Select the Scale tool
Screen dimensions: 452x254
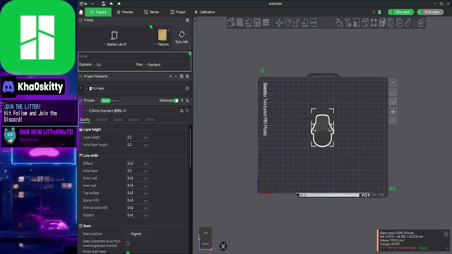(296, 23)
